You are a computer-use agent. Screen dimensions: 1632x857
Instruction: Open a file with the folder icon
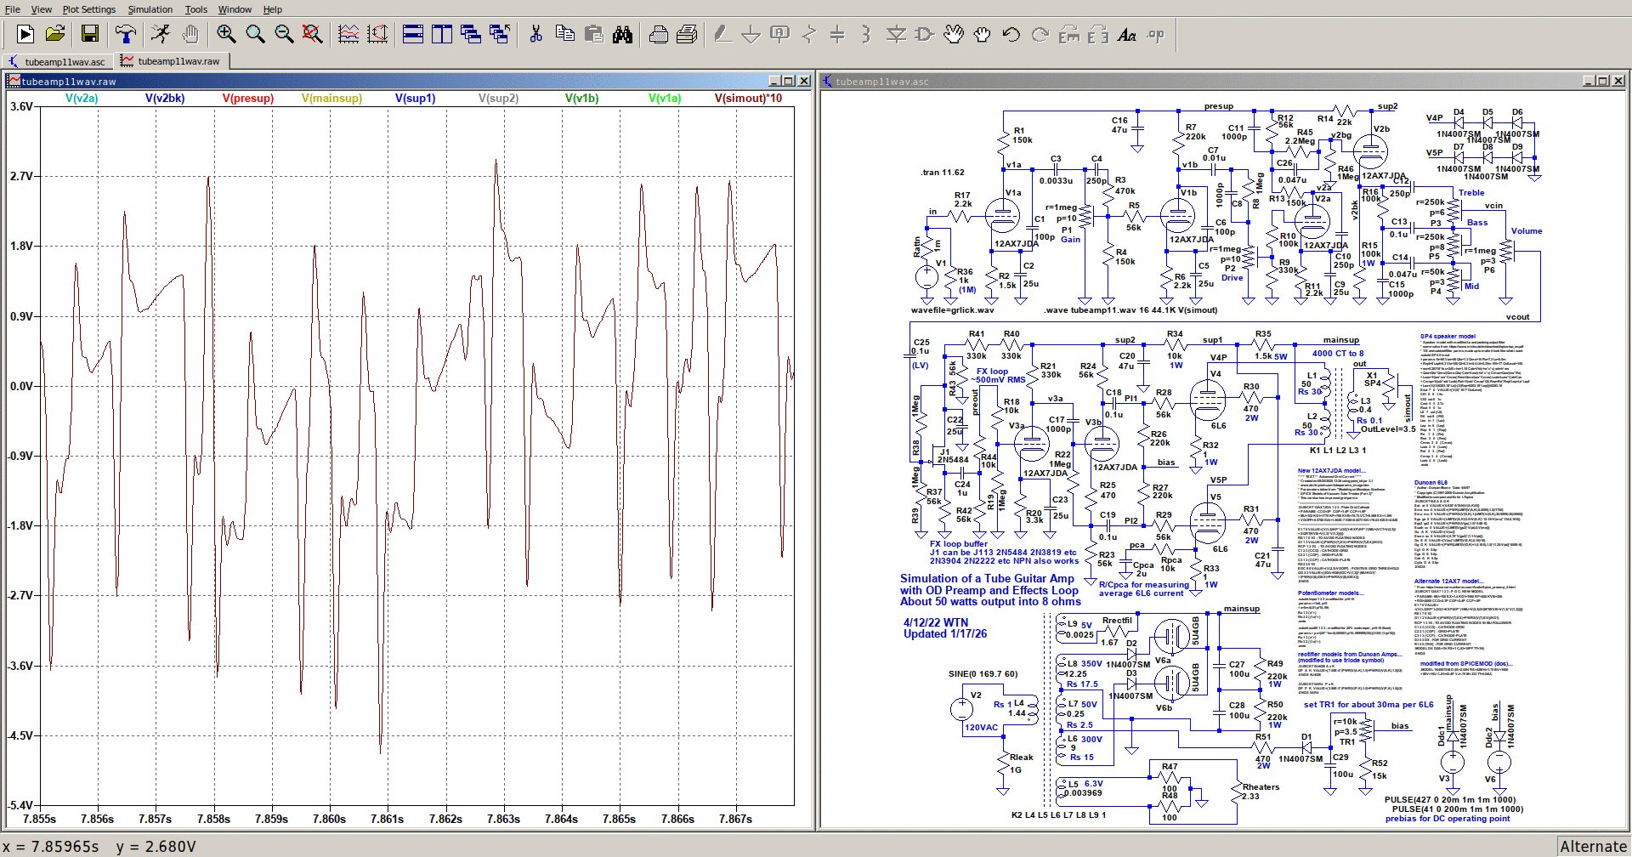pyautogui.click(x=55, y=34)
